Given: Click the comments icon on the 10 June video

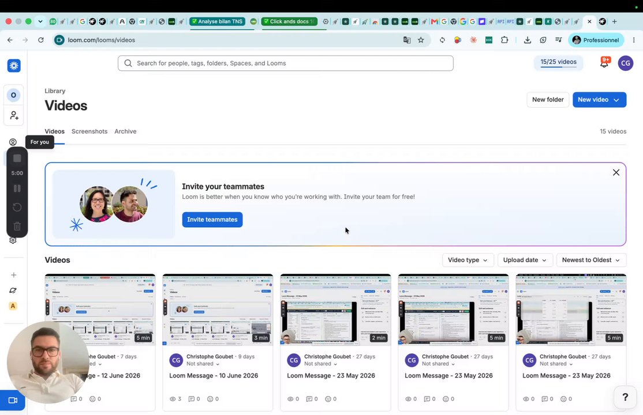Looking at the screenshot, I should tap(191, 399).
